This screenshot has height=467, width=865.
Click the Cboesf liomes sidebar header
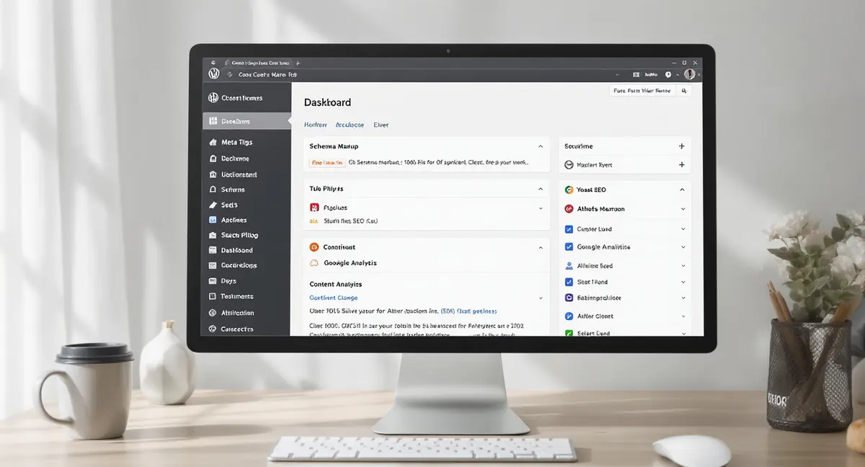[x=235, y=98]
